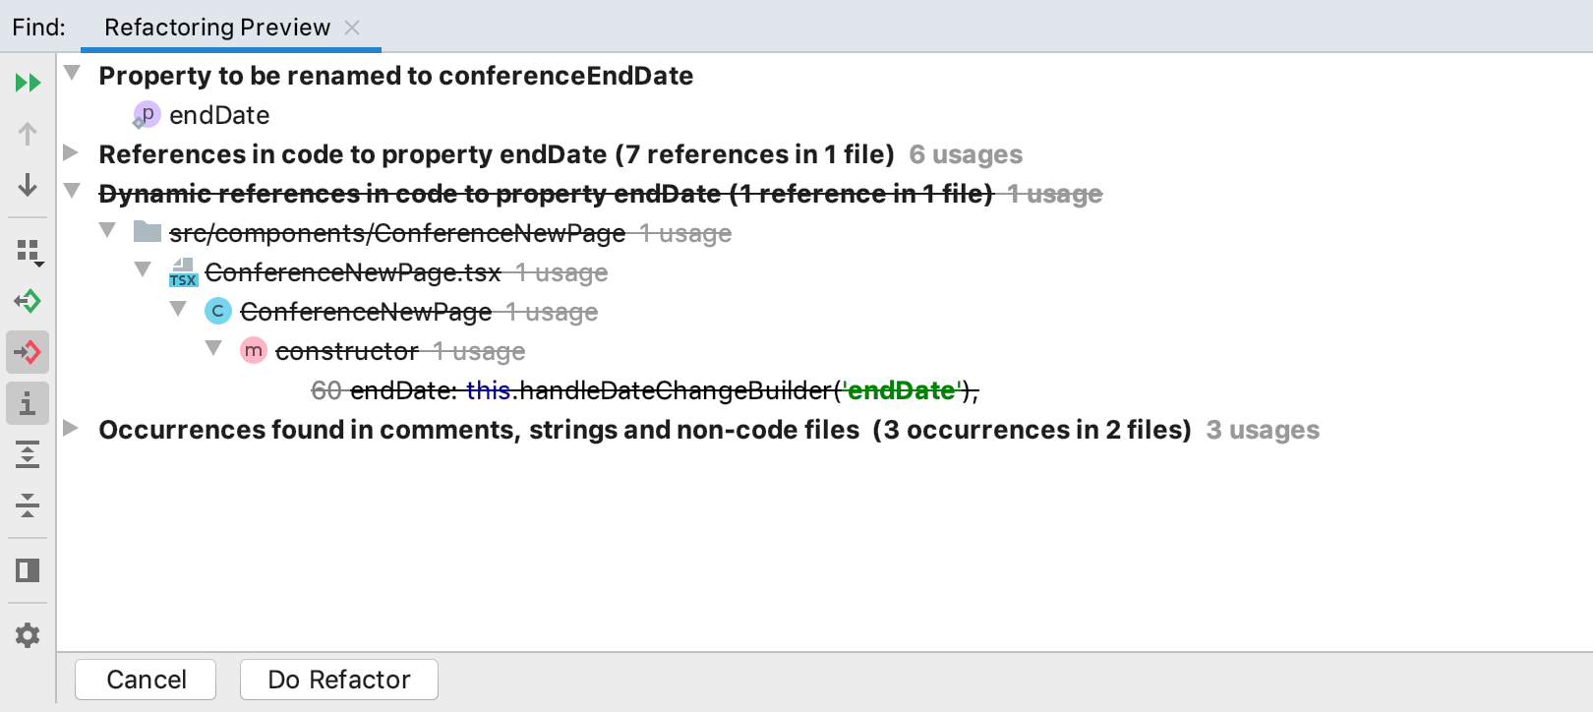Expand the References in code section
This screenshot has width=1593, height=712.
pos(71,154)
